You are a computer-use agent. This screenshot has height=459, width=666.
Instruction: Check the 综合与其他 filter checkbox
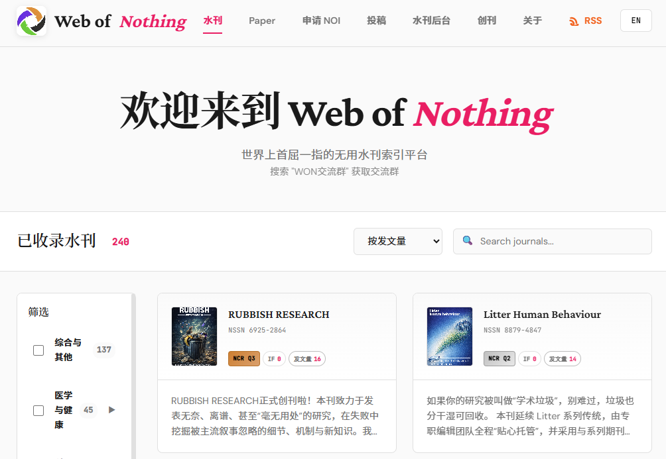pos(38,350)
